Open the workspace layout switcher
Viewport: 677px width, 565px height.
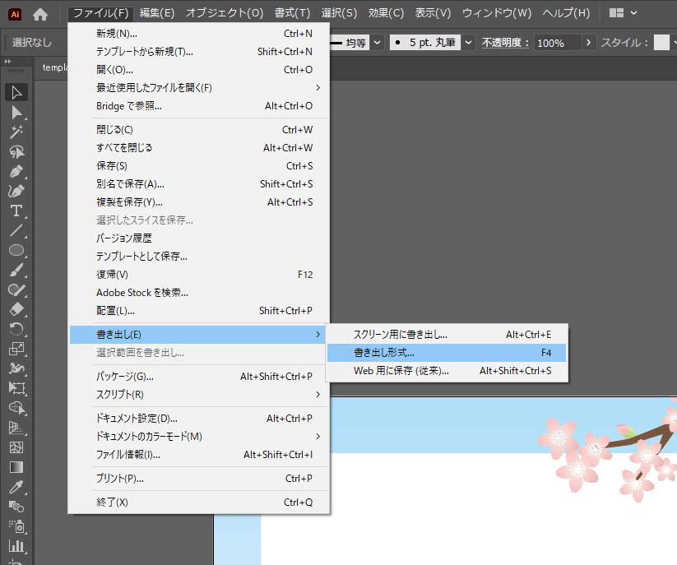click(624, 13)
